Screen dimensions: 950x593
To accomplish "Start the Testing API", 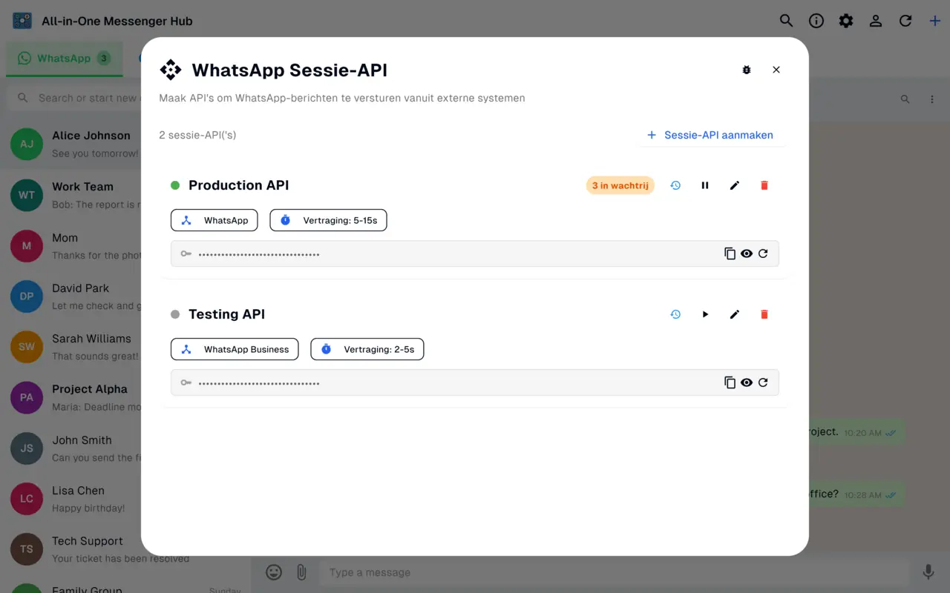I will [x=705, y=314].
